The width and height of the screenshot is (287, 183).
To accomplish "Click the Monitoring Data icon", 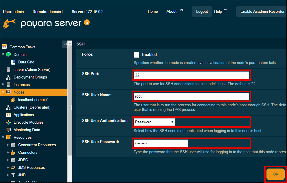I will click(8, 130).
